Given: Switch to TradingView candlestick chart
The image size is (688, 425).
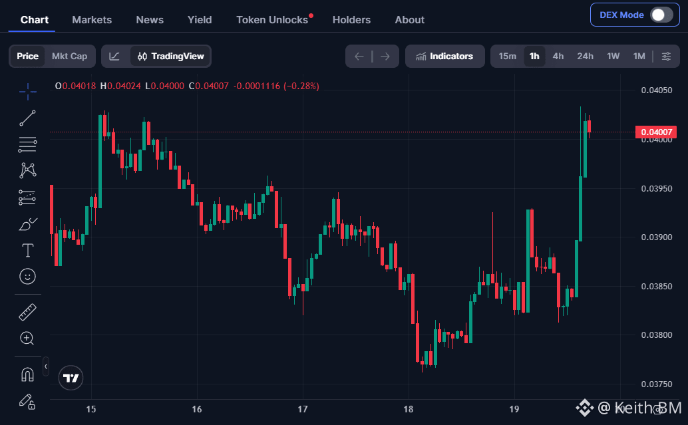Looking at the screenshot, I should 171,56.
